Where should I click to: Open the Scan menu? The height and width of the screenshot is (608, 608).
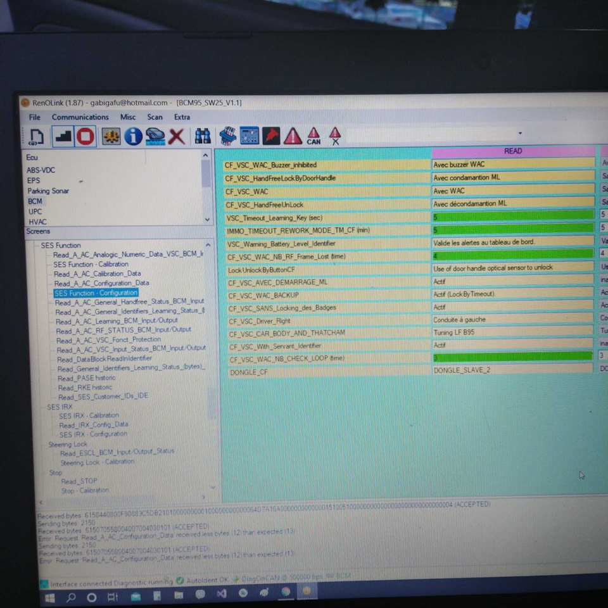(x=155, y=117)
